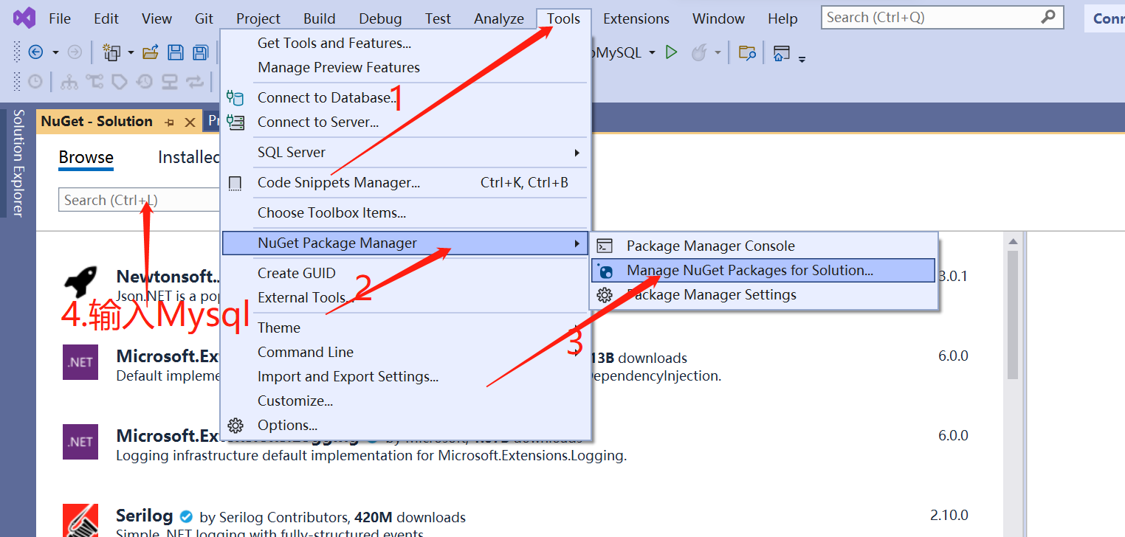The width and height of the screenshot is (1125, 537).
Task: Select the Command Line entry
Action: click(x=405, y=352)
